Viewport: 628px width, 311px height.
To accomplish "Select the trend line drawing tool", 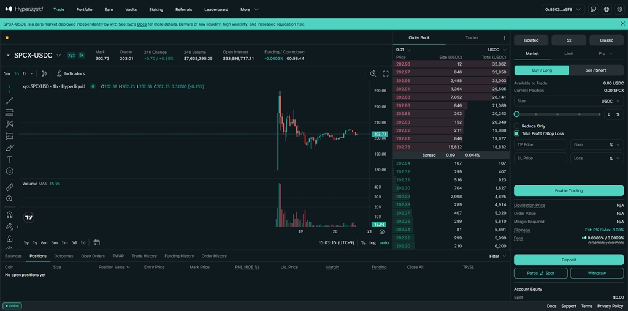I will pyautogui.click(x=10, y=100).
